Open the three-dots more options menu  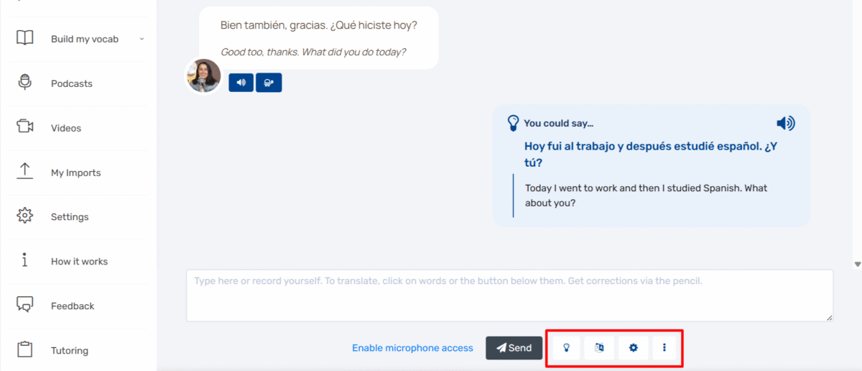(x=664, y=348)
